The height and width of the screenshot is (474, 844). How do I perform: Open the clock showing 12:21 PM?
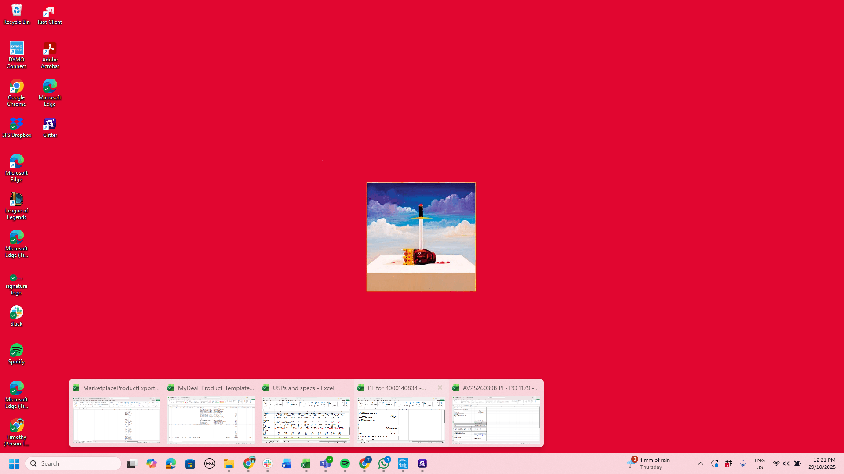pos(822,463)
